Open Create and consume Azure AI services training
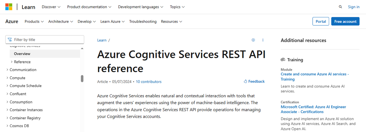This screenshot has width=366, height=132. click(x=315, y=77)
